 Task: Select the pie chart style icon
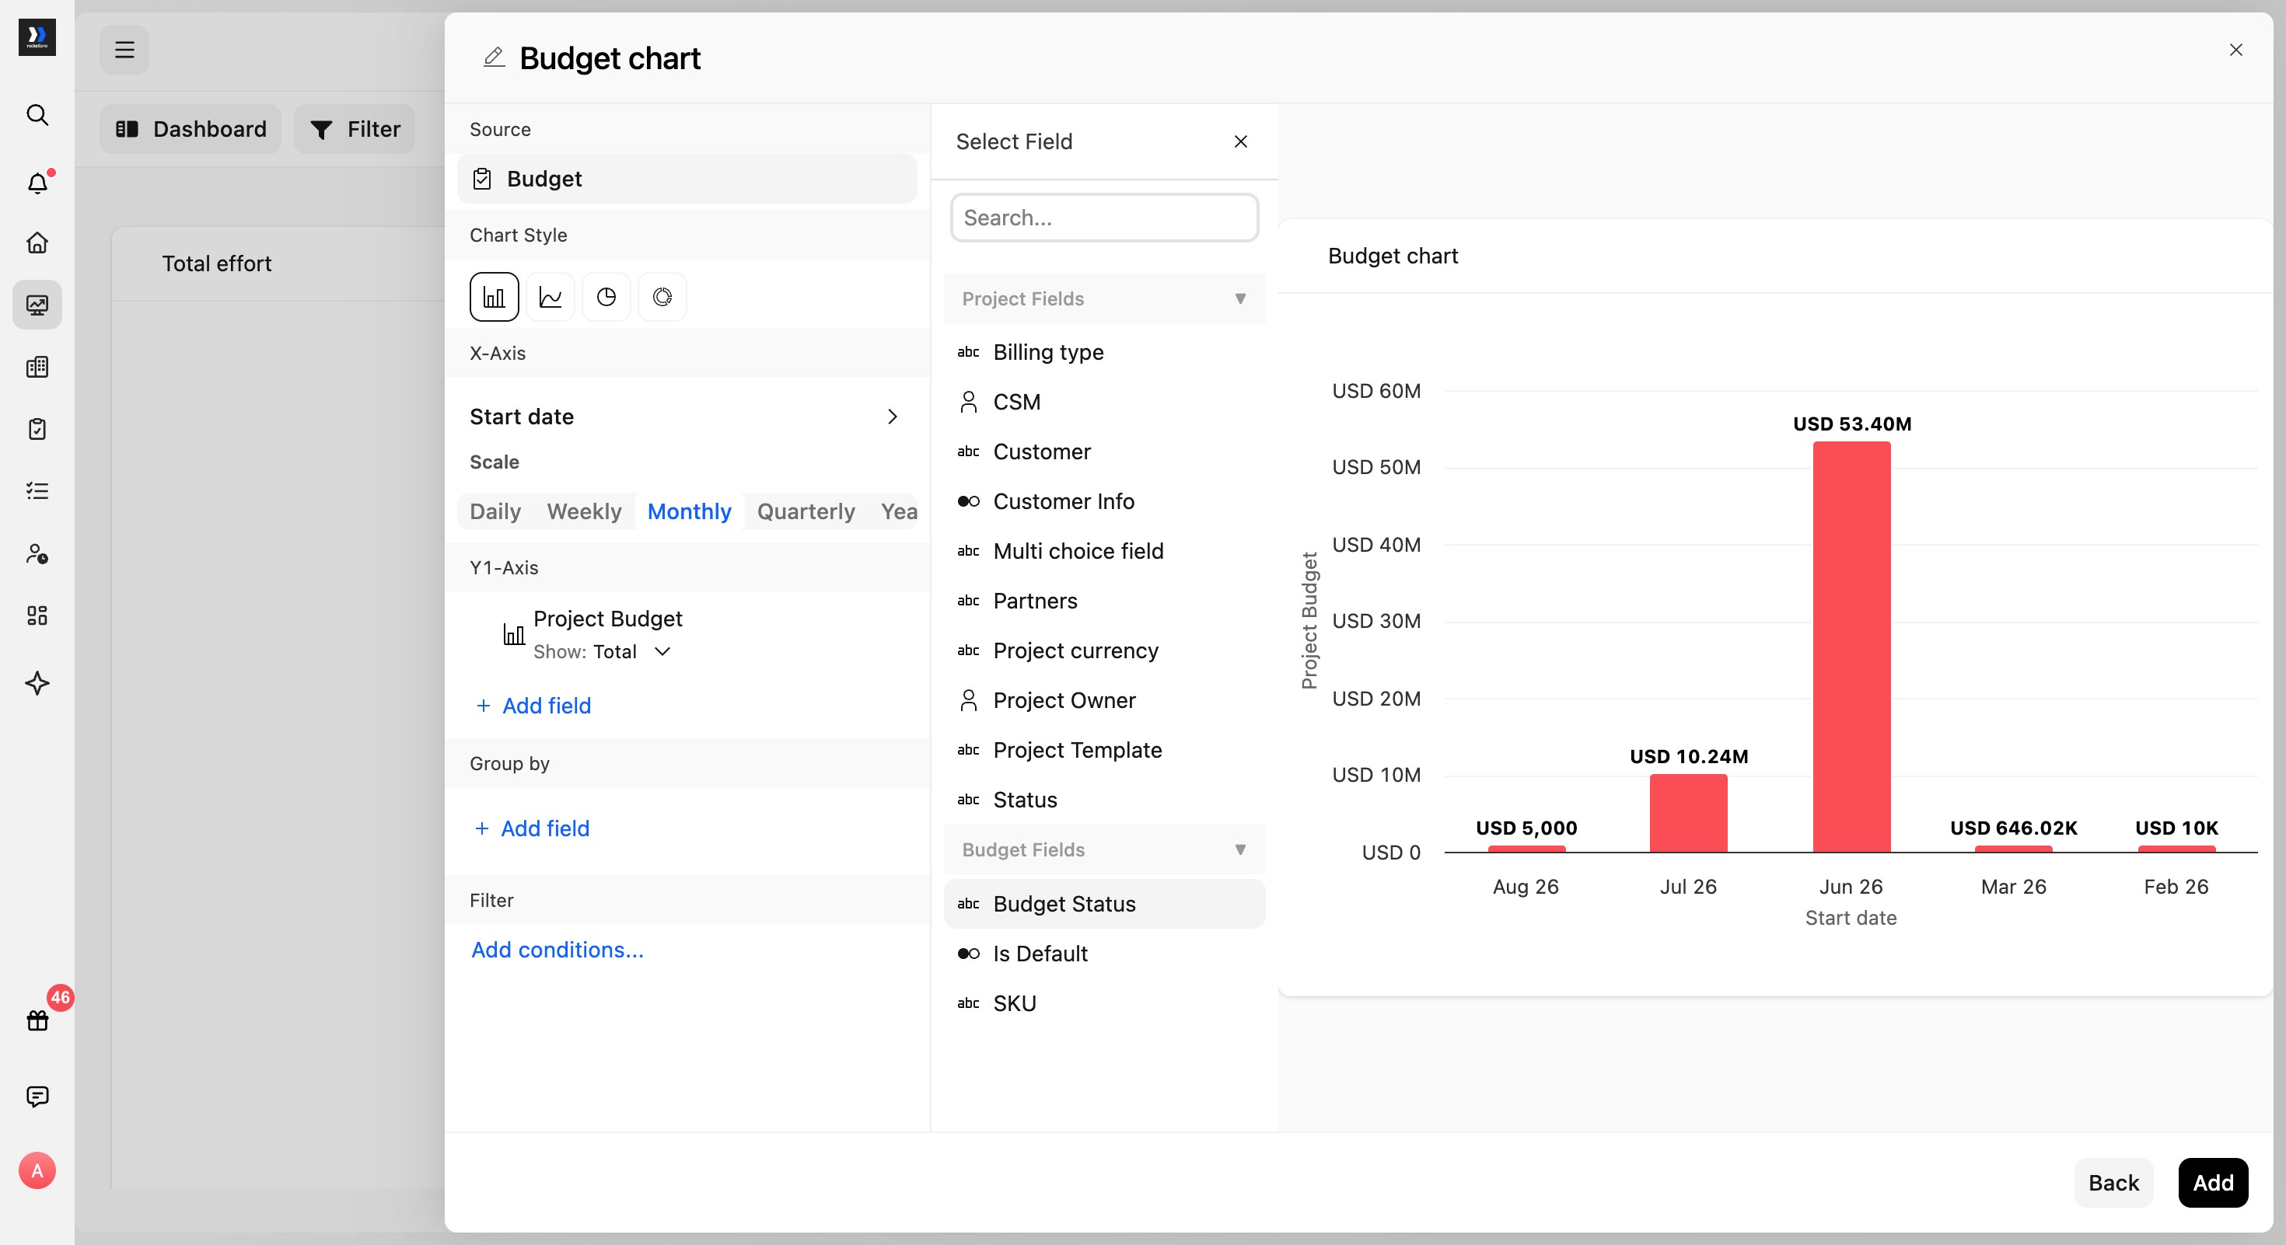606,297
